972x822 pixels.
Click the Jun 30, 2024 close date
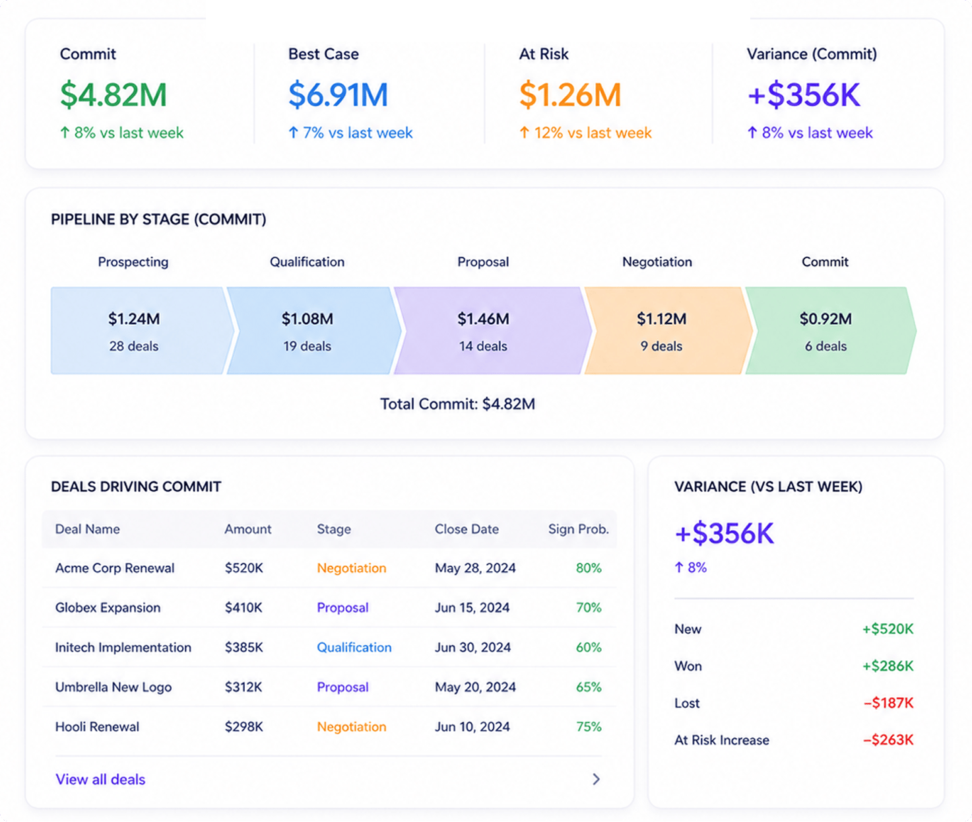(473, 647)
